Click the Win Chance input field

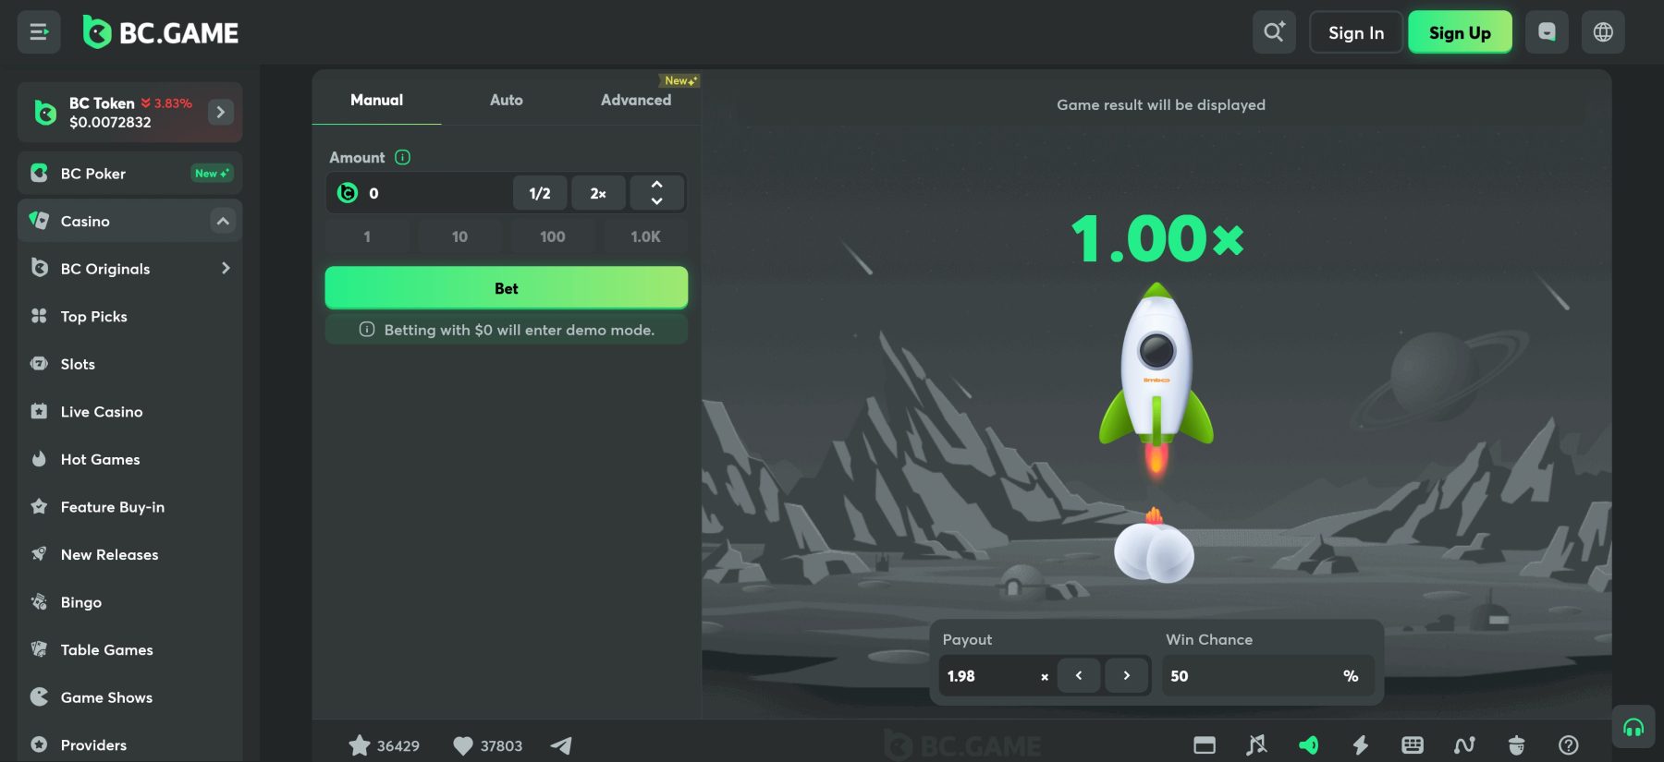pos(1248,676)
